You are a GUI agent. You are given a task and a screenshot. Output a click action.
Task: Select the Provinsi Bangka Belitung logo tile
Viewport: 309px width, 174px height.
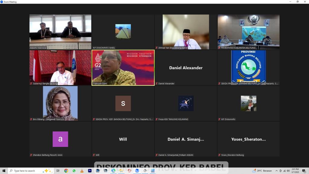(249, 68)
